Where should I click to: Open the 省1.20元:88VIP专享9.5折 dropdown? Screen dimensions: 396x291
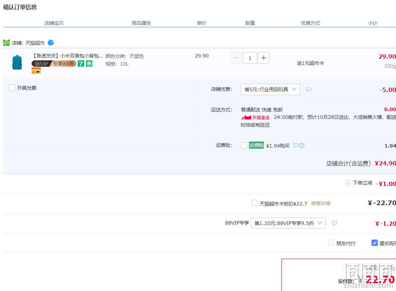tap(288, 223)
